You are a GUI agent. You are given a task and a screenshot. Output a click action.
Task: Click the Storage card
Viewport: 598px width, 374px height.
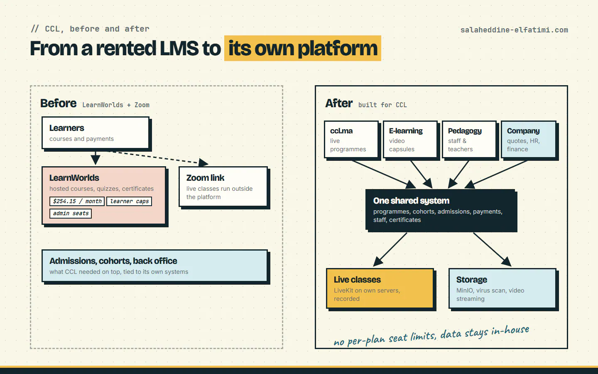click(x=502, y=288)
